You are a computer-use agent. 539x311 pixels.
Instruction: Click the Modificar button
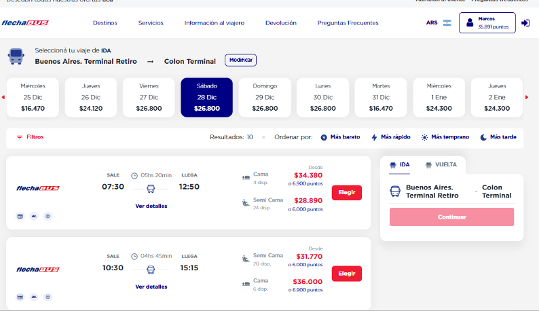pyautogui.click(x=241, y=60)
